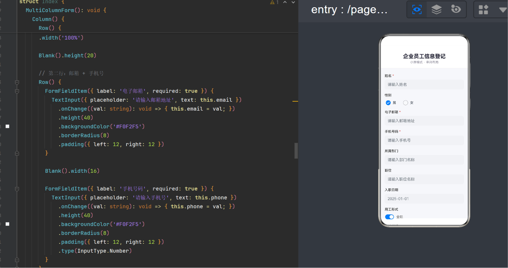Screen dimensions: 508x268
Task: Jump to previous highlighted problem with up arrow
Action: (x=285, y=2)
